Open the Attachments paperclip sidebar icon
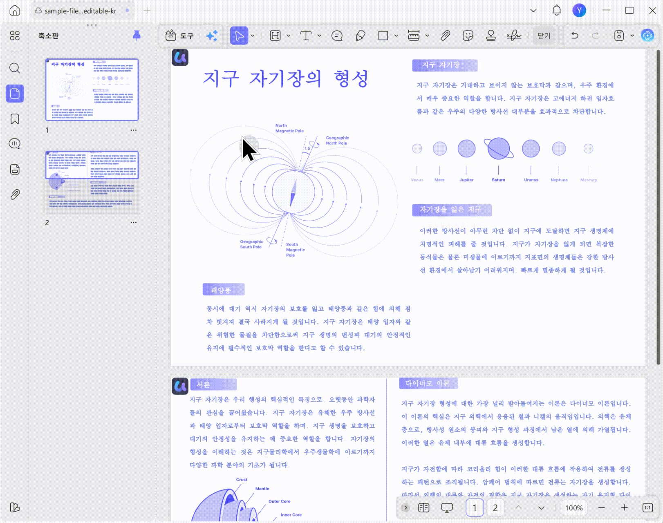The width and height of the screenshot is (663, 523). click(x=15, y=194)
